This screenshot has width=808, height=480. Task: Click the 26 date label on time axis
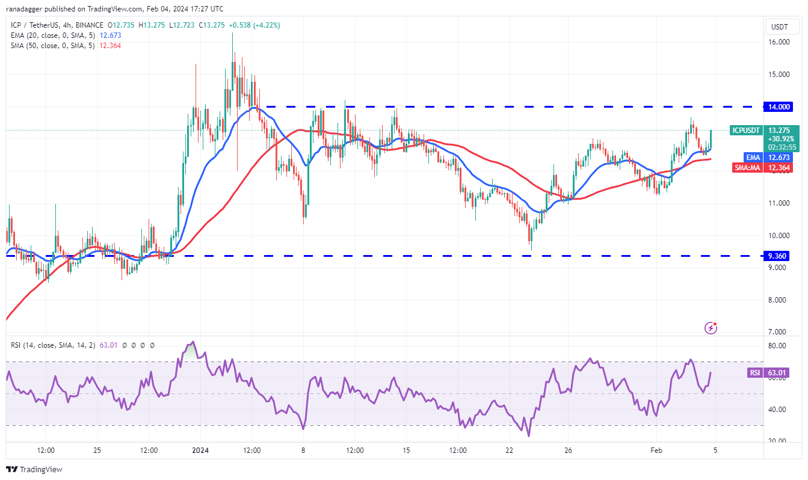coord(569,450)
